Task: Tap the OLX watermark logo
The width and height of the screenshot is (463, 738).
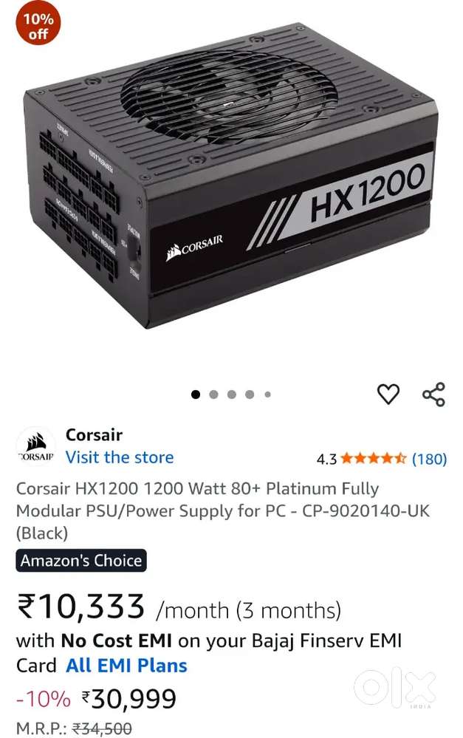Action: [x=395, y=688]
